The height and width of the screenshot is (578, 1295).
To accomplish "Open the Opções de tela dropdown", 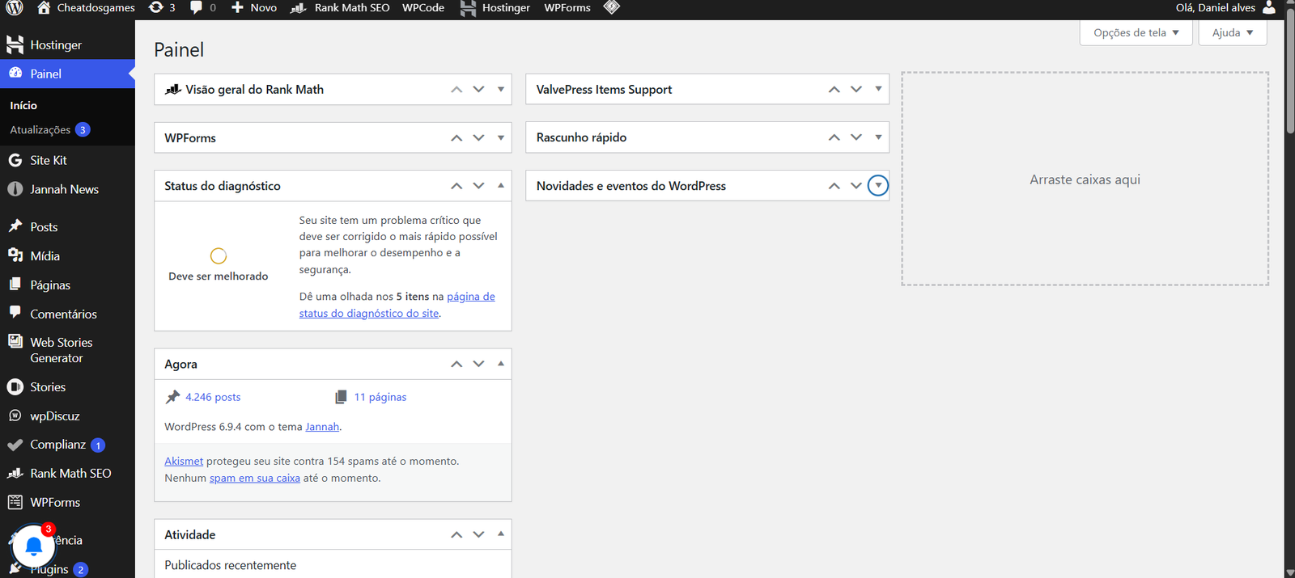I will pos(1136,32).
